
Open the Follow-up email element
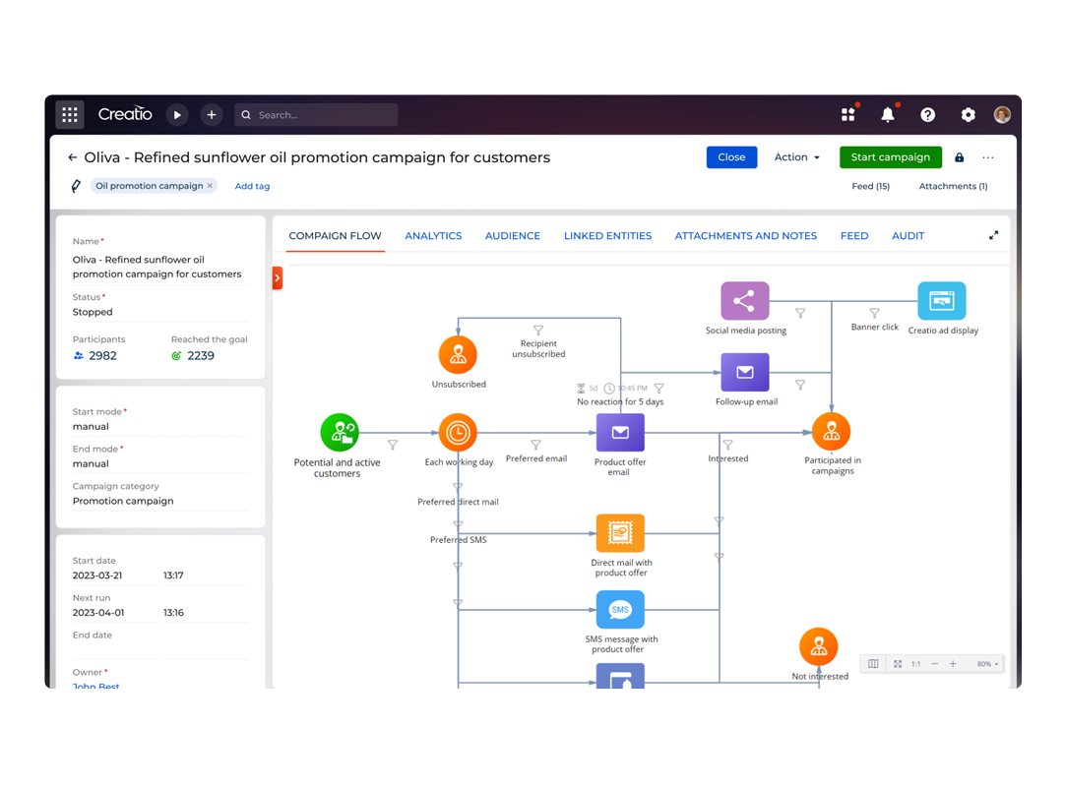[745, 372]
